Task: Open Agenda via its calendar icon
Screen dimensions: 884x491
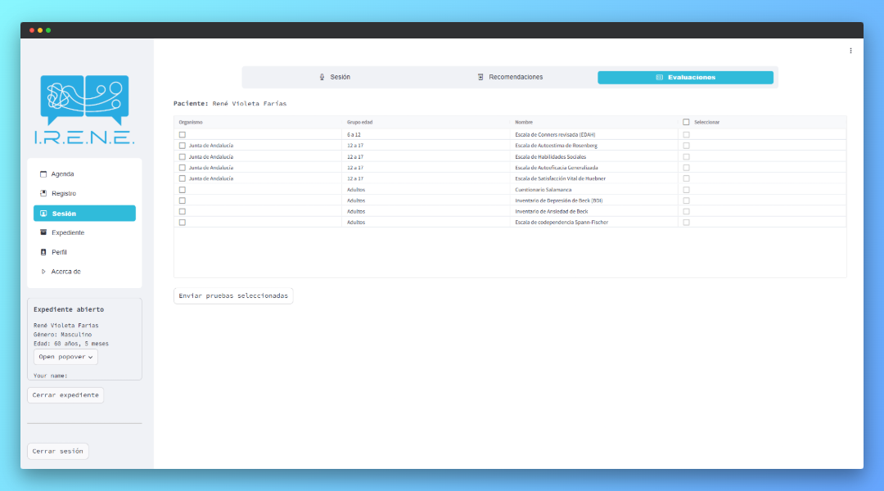Action: click(x=43, y=174)
